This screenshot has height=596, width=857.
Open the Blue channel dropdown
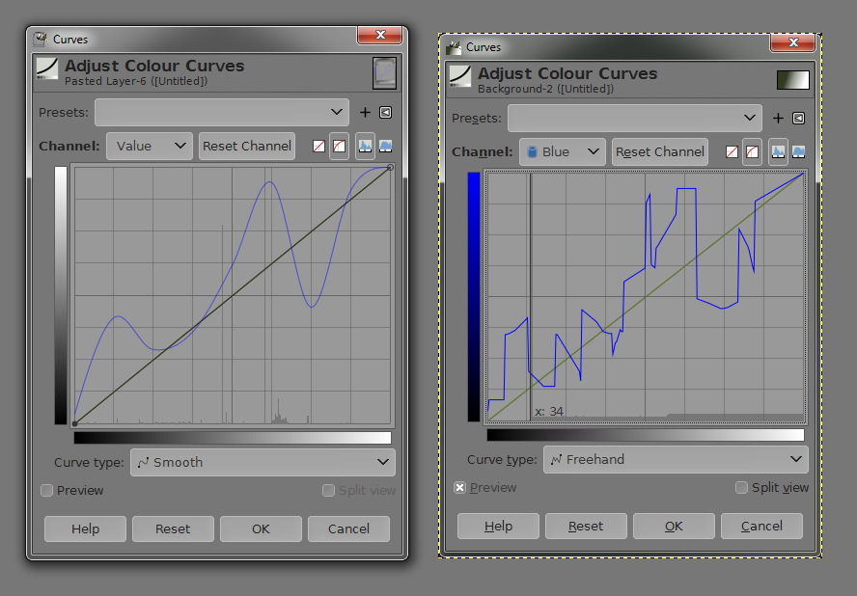pos(563,151)
